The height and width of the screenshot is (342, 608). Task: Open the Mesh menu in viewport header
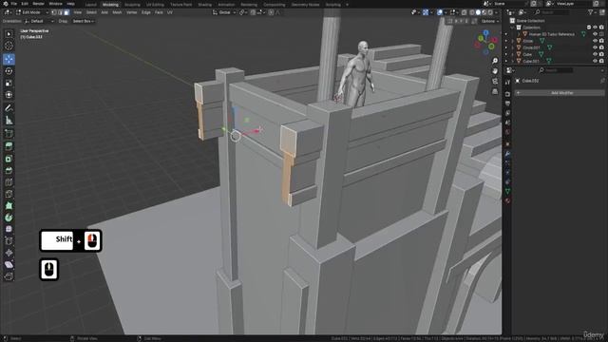click(x=117, y=12)
